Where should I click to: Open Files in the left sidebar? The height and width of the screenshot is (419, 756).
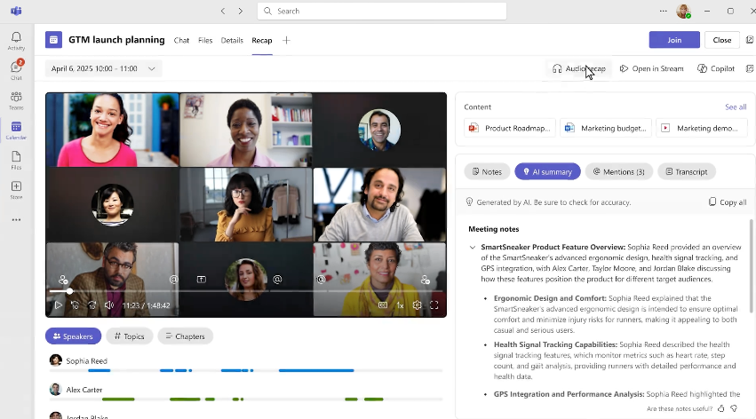16,160
